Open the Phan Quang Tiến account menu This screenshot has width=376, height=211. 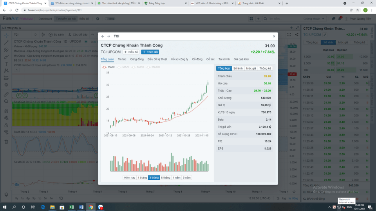pos(358,19)
